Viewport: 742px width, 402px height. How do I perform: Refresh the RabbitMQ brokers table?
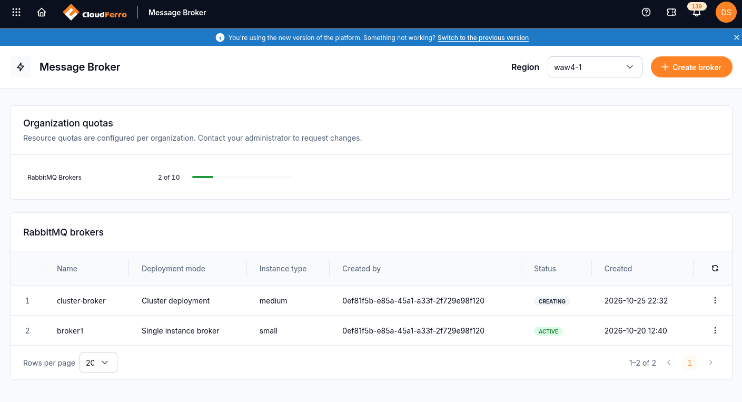pyautogui.click(x=715, y=268)
